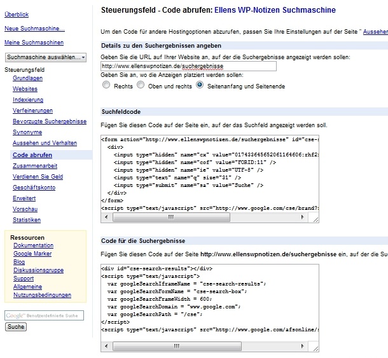The image size is (388, 358).
Task: Open the 'Aussehen' link in the description
Action: (375, 32)
